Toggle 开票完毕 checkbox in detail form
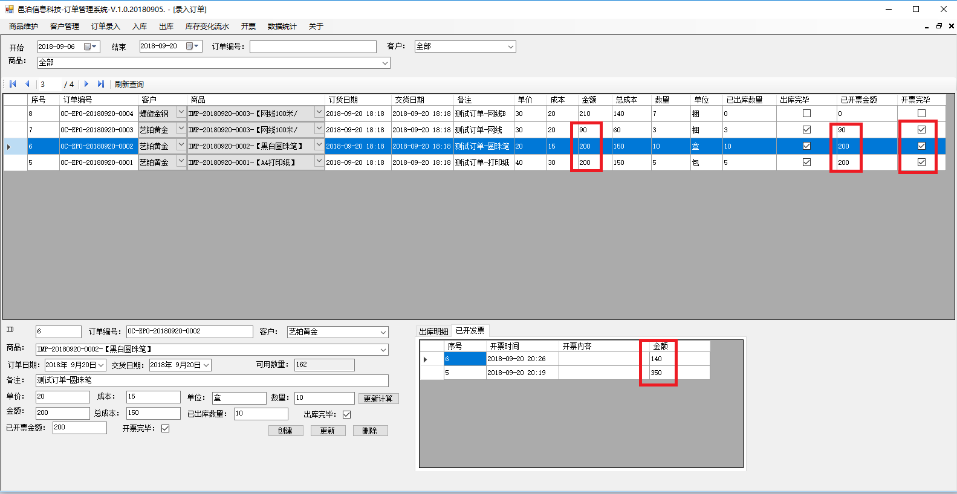The image size is (957, 494). point(166,428)
